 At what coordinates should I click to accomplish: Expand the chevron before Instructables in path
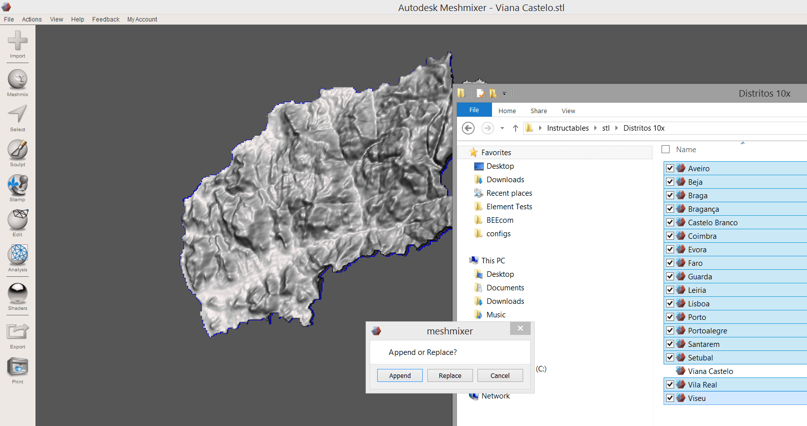[x=540, y=128]
